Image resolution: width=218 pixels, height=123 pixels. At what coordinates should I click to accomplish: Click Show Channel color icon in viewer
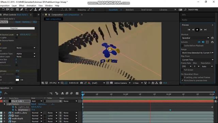89,83
